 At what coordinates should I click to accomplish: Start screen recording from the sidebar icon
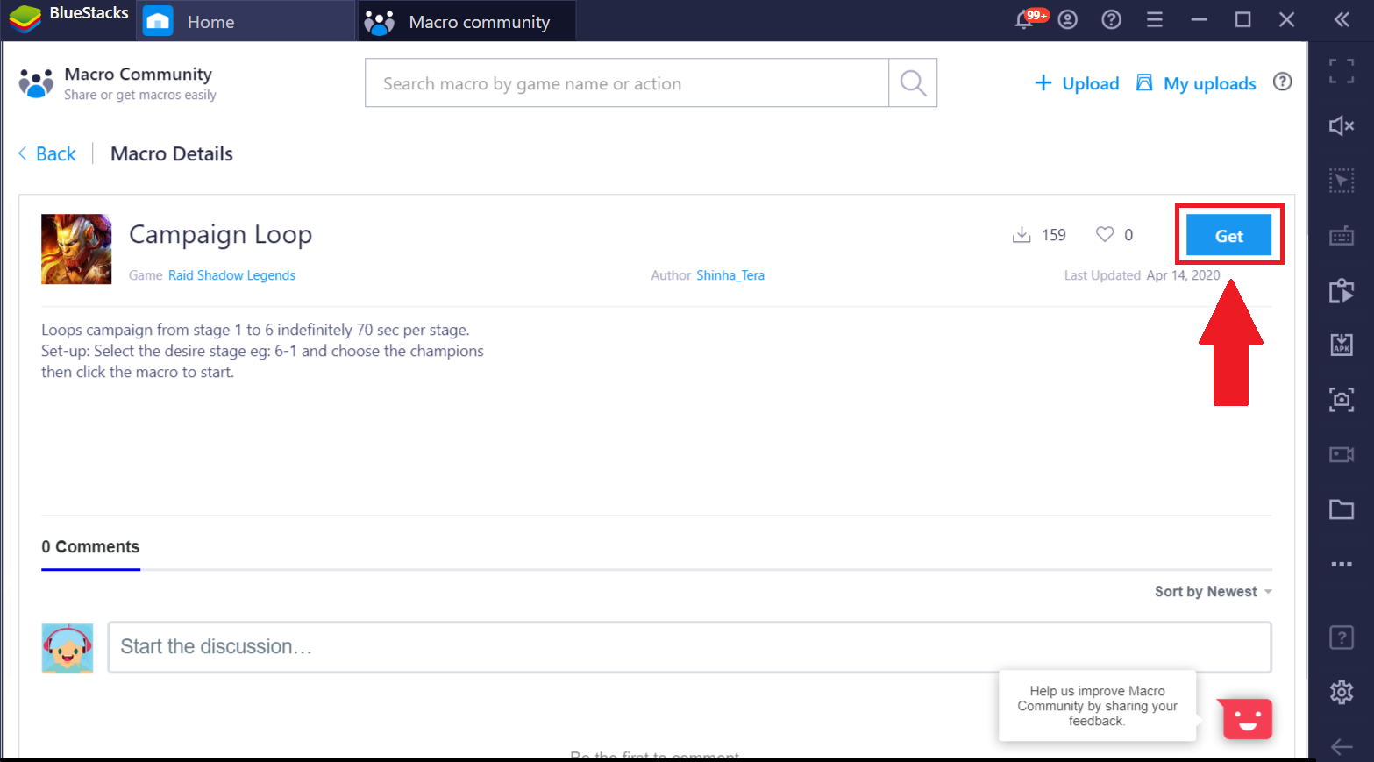[x=1341, y=454]
